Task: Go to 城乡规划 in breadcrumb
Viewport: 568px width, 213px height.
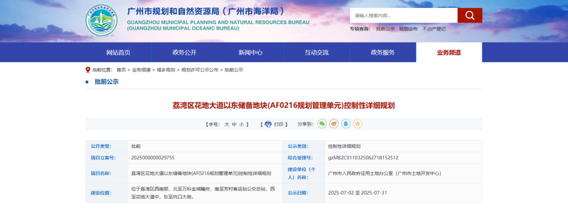Action: tap(166, 70)
